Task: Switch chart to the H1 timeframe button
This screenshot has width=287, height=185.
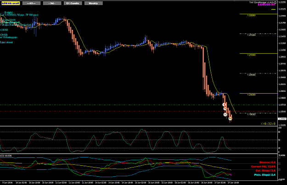Action: click(31, 3)
